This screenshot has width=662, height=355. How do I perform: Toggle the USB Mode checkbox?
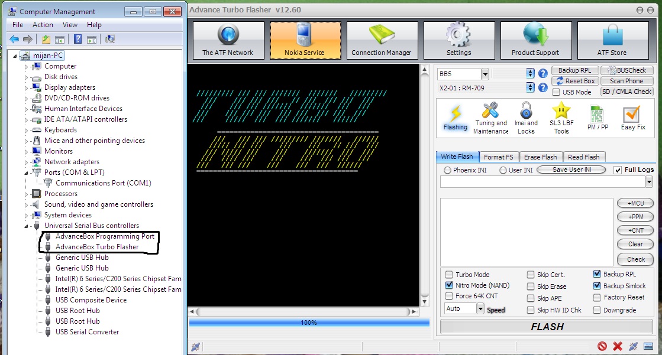click(557, 92)
